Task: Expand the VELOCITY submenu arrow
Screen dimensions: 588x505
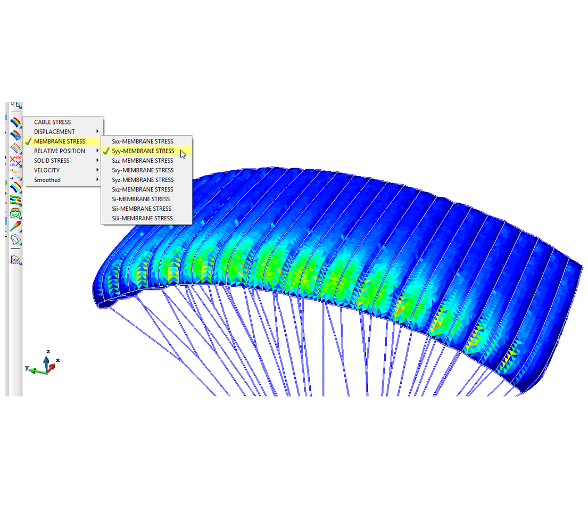Action: pos(97,170)
